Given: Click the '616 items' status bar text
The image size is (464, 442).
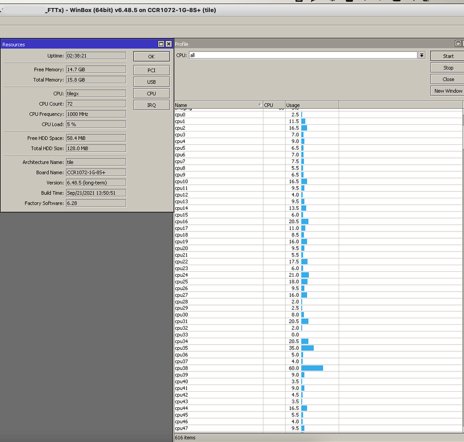Looking at the screenshot, I should click(x=185, y=437).
